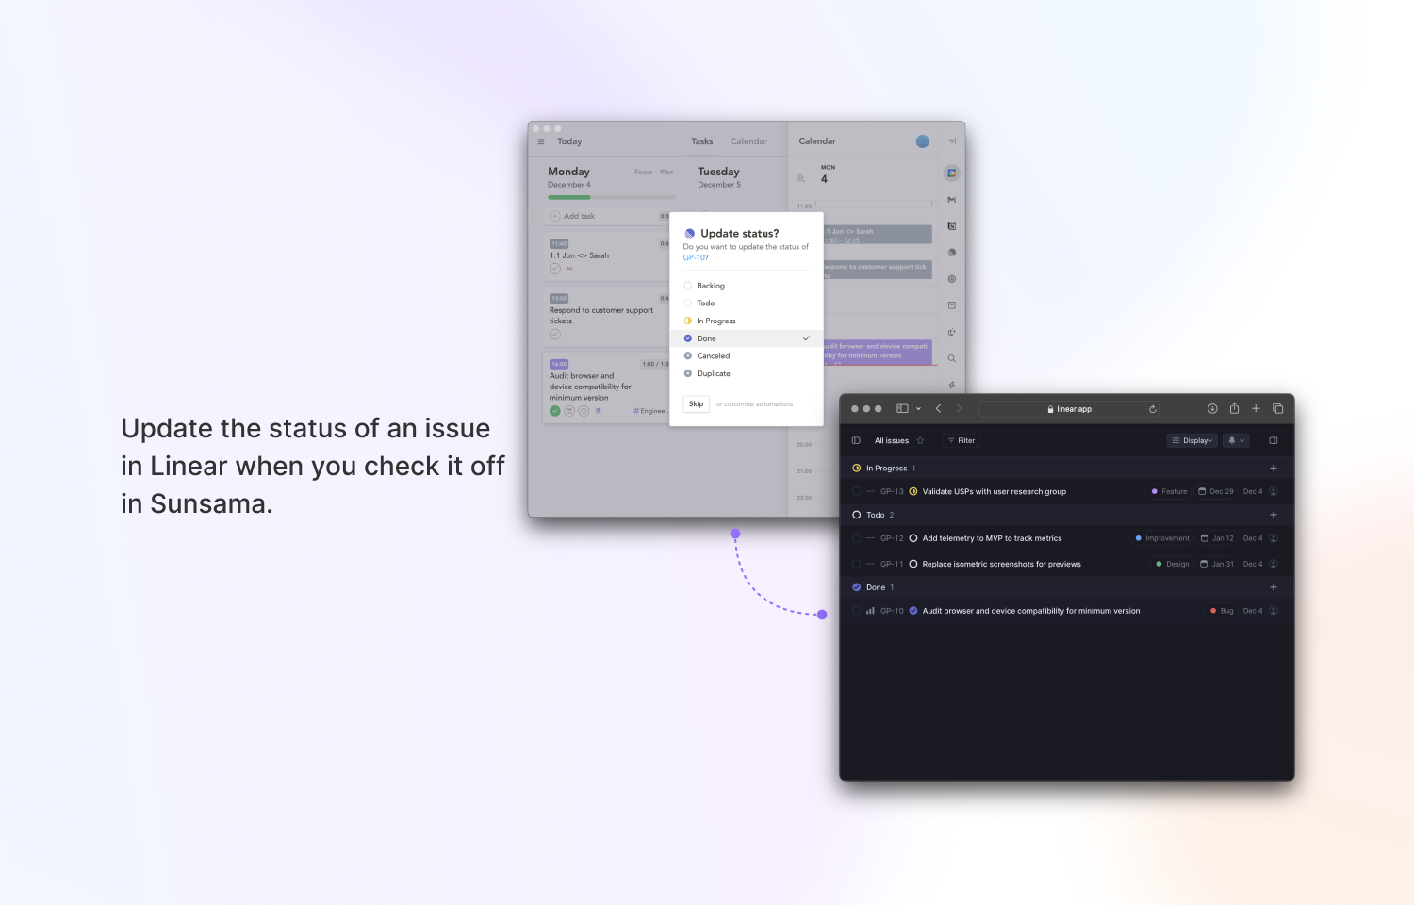This screenshot has width=1414, height=905.
Task: Check off the 1:1 Jon <> Sarah task
Action: [x=555, y=269]
